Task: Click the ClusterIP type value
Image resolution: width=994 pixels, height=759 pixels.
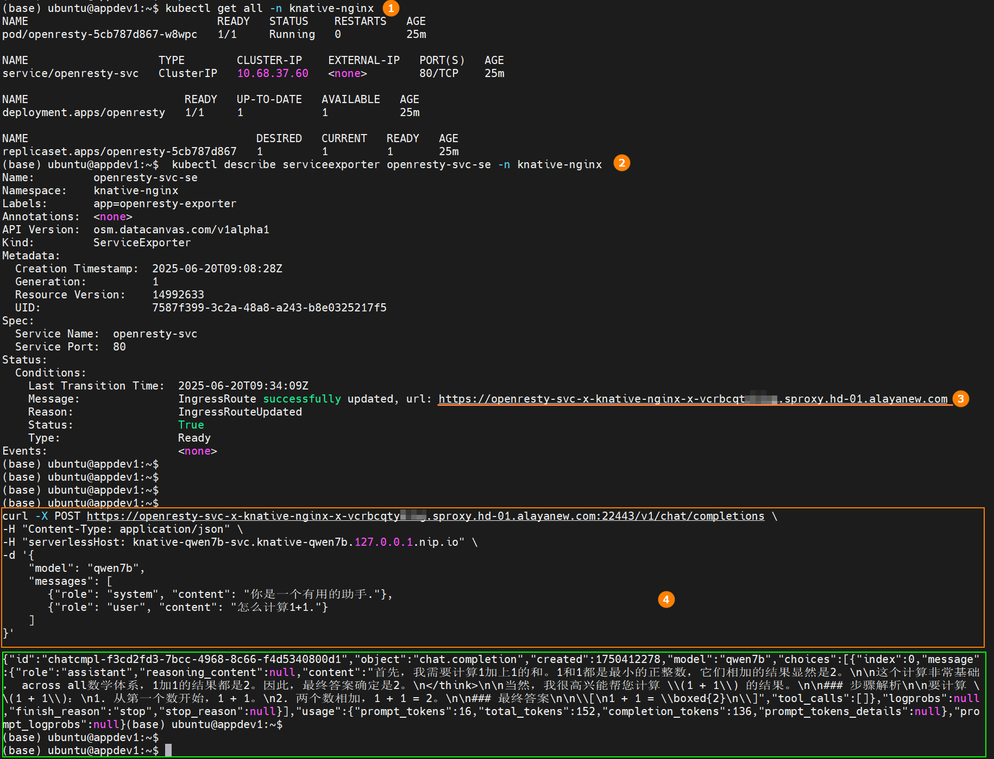Action: [x=188, y=73]
